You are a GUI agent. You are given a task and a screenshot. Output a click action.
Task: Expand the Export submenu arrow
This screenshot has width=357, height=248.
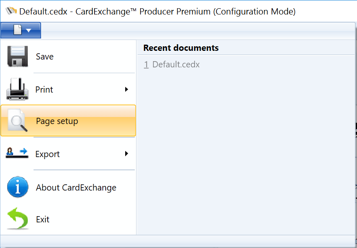pyautogui.click(x=126, y=154)
